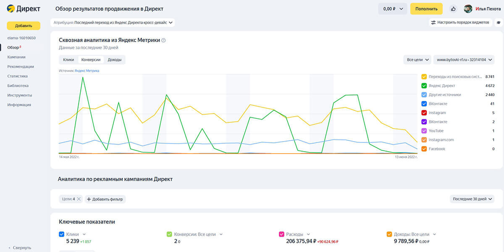The width and height of the screenshot is (504, 252).
Task: Expand the Доходы: Все цели metric chevron
Action: [434, 234]
